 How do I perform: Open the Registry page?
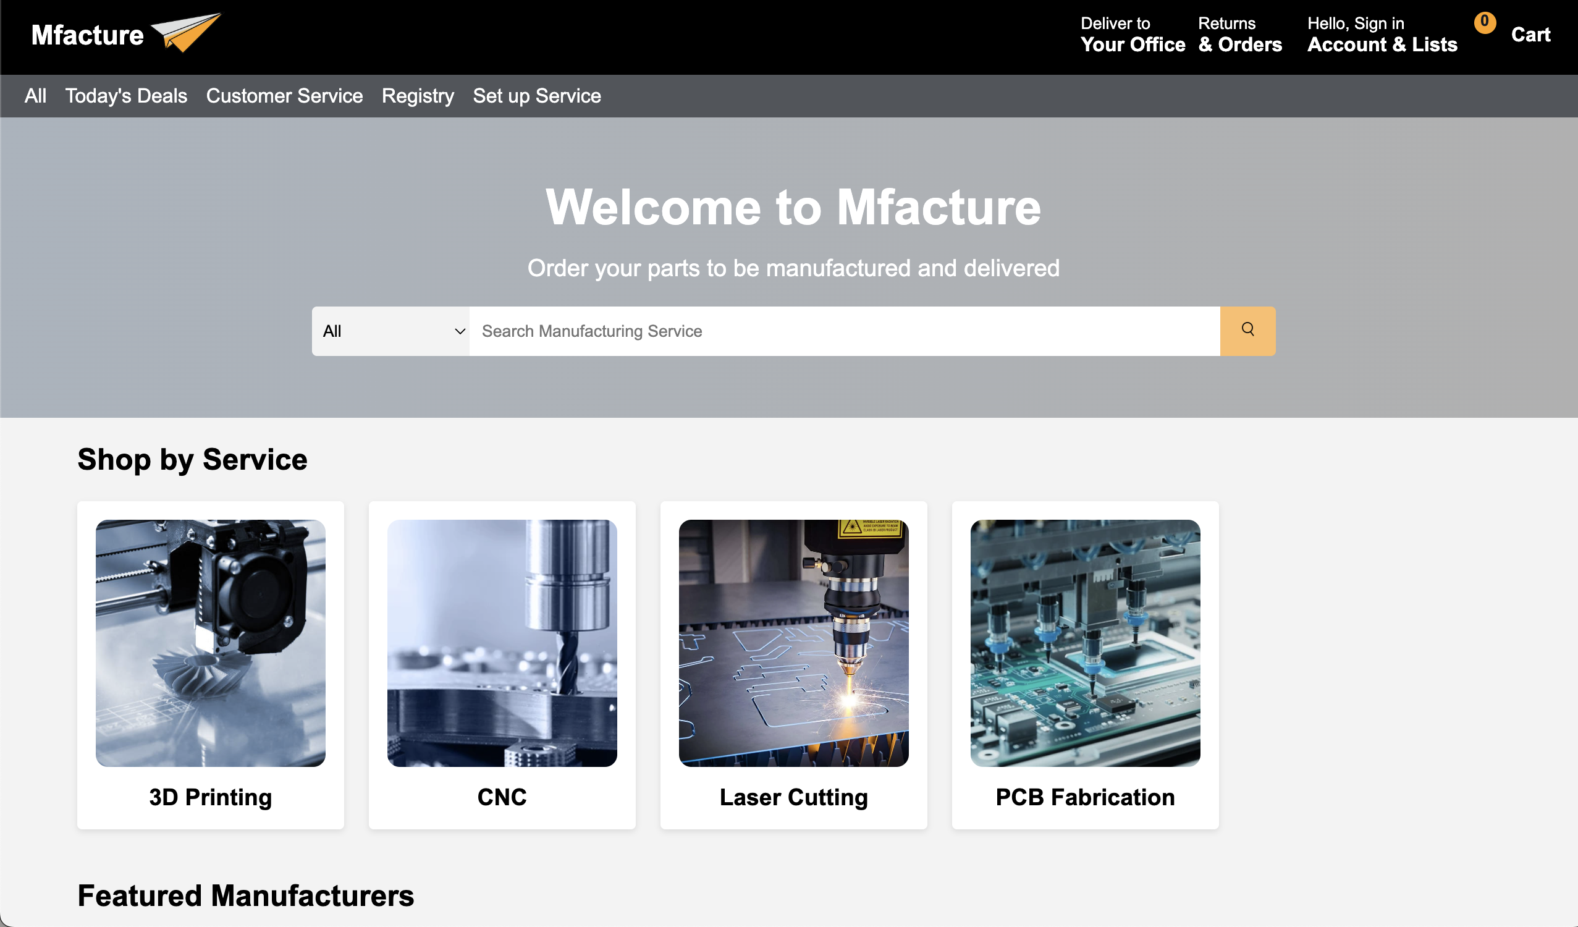click(418, 96)
